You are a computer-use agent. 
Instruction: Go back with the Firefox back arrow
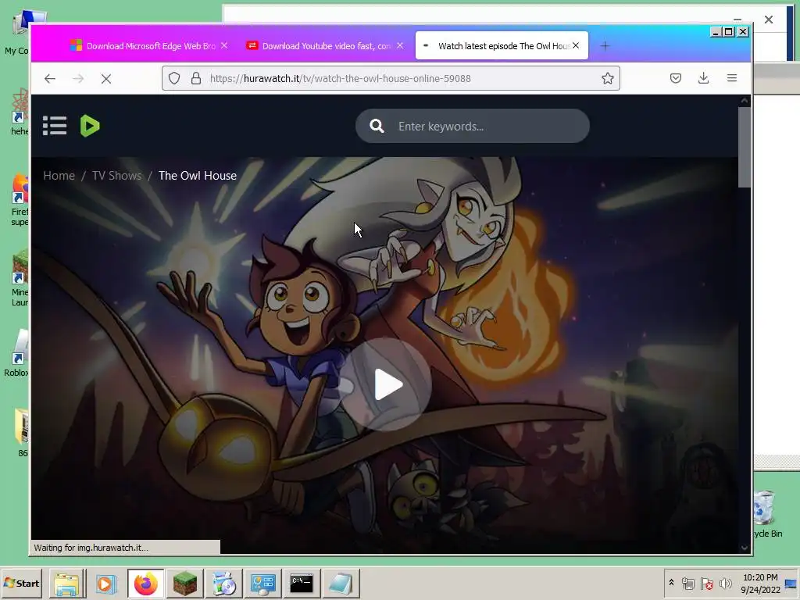[x=49, y=79]
